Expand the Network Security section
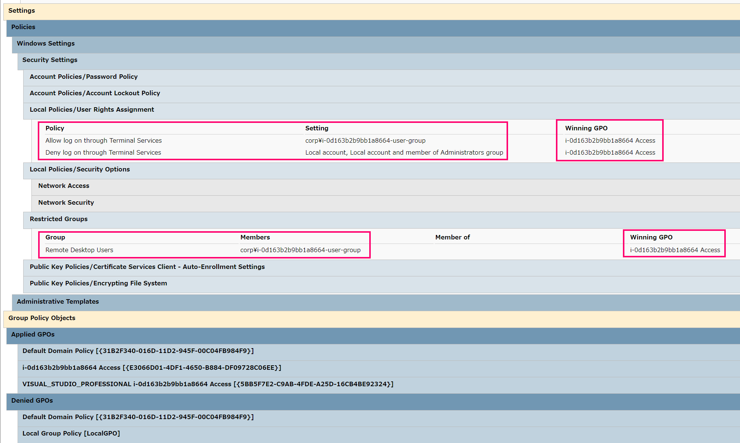 pos(66,202)
